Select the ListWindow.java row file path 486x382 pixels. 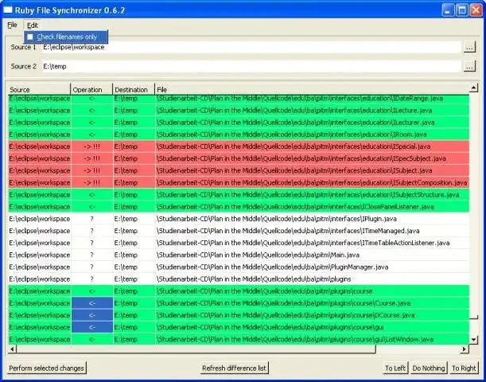click(295, 340)
